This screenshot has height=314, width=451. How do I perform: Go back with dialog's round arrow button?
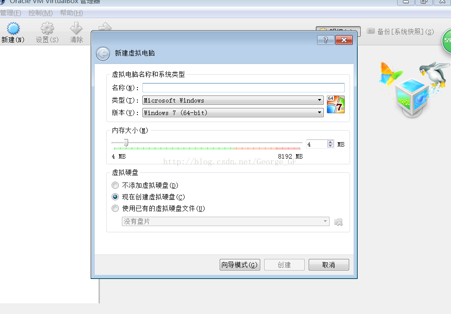[103, 53]
